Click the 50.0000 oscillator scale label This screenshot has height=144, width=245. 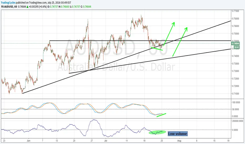(x=236, y=109)
